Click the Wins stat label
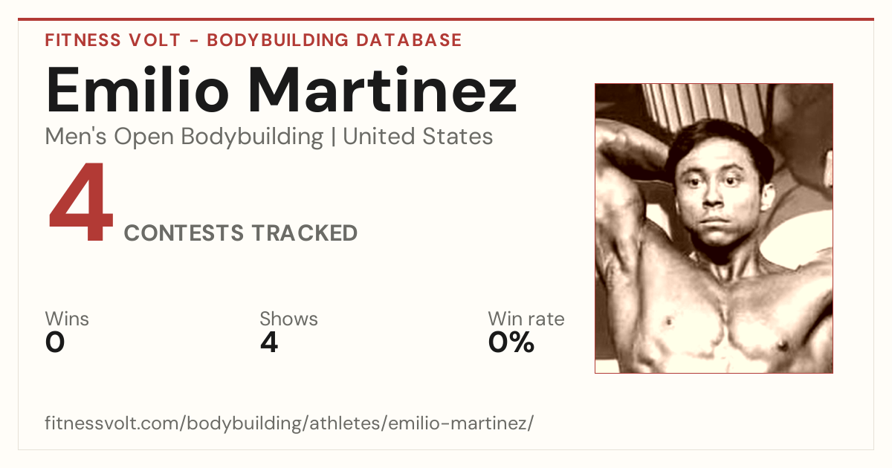Image resolution: width=892 pixels, height=468 pixels. (67, 319)
